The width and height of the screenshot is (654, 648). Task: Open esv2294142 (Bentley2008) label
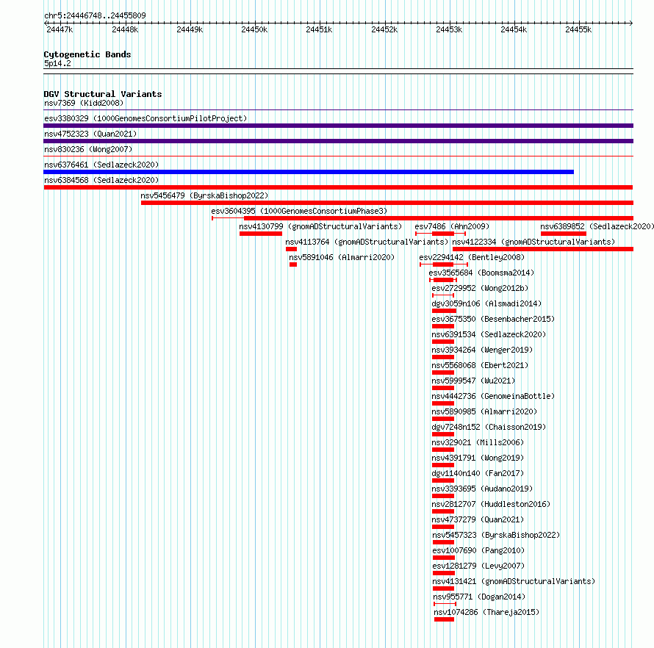[x=472, y=257]
